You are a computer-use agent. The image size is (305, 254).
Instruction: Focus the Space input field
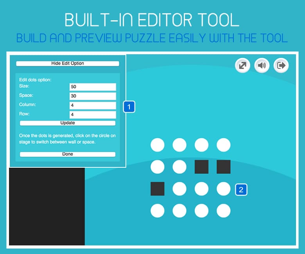[93, 96]
